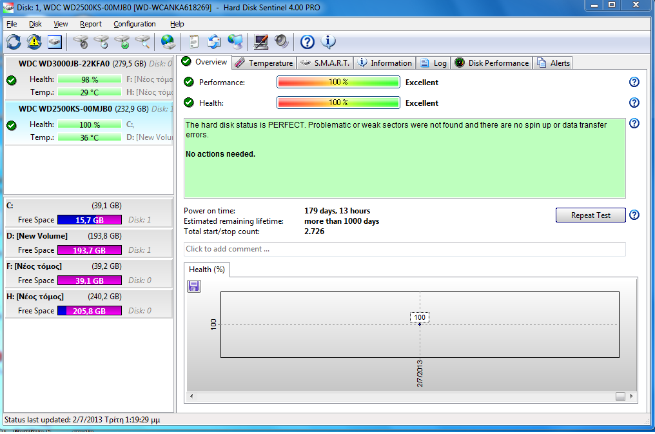Click the disk with clock test icon
This screenshot has height=434, width=655.
101,42
